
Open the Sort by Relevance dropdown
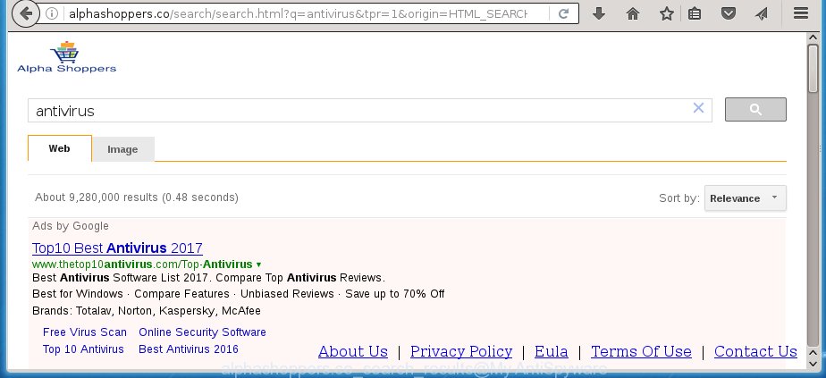(745, 198)
